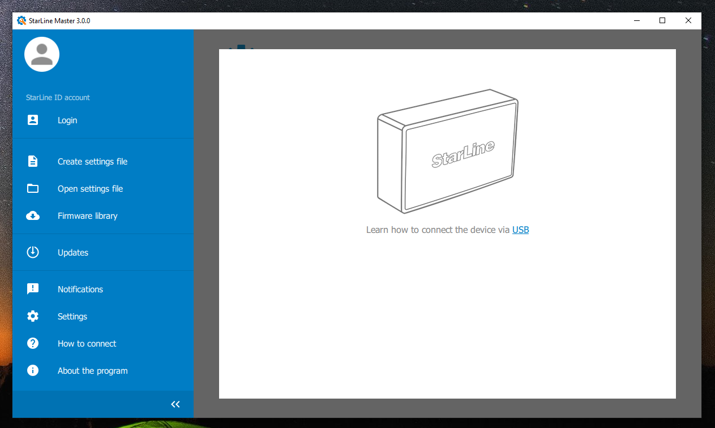This screenshot has height=428, width=715.
Task: Click the Notifications speech bubble icon
Action: tap(33, 289)
